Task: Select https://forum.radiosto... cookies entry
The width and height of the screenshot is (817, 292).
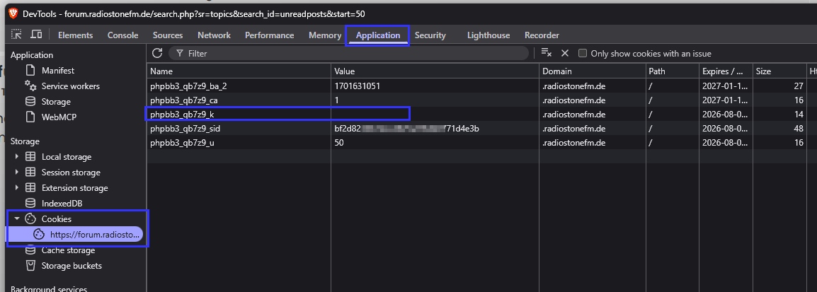Action: pyautogui.click(x=76, y=235)
